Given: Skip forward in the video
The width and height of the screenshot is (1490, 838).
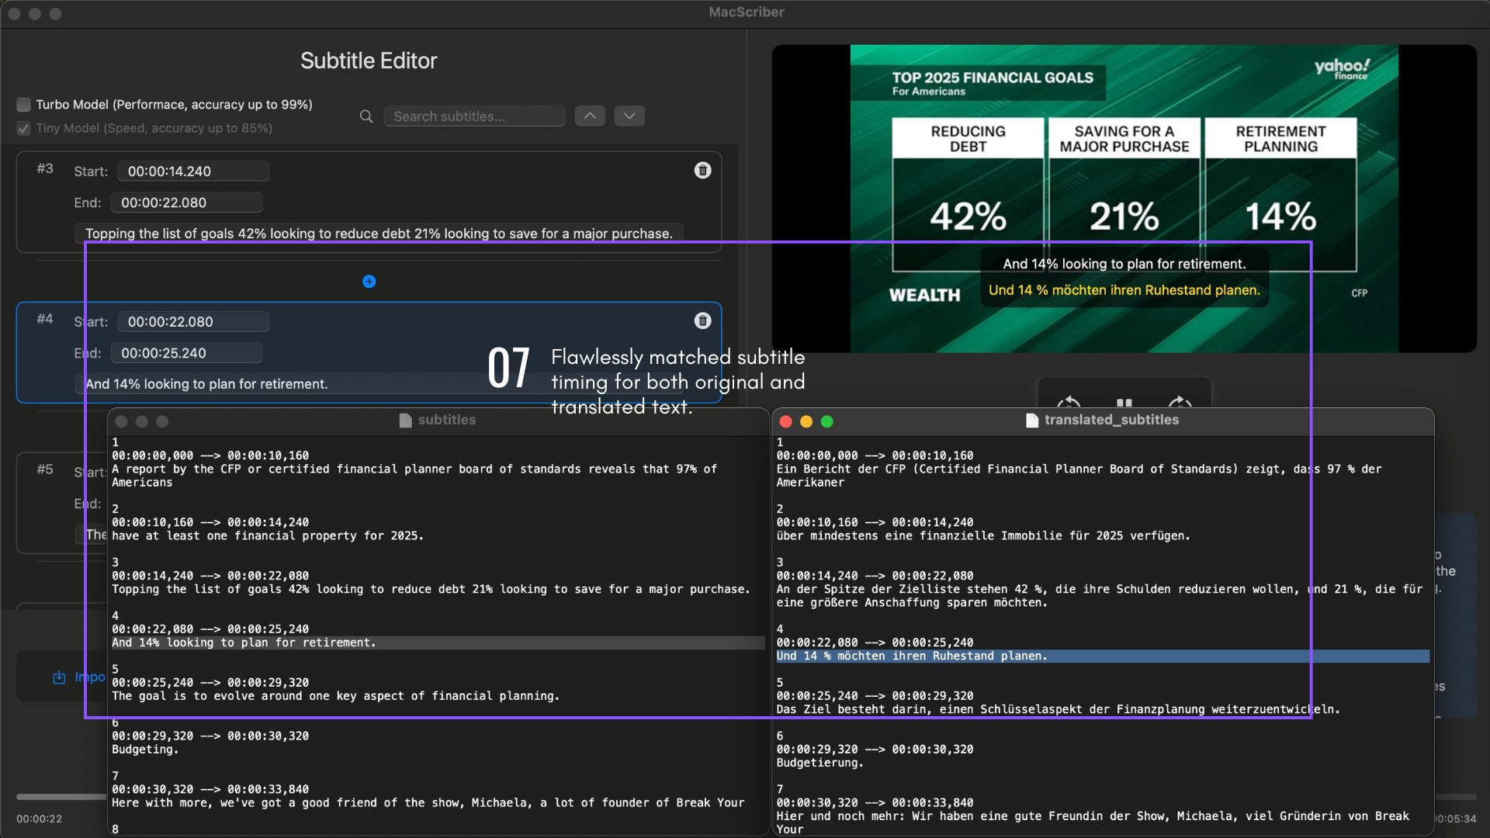Looking at the screenshot, I should tap(1180, 403).
